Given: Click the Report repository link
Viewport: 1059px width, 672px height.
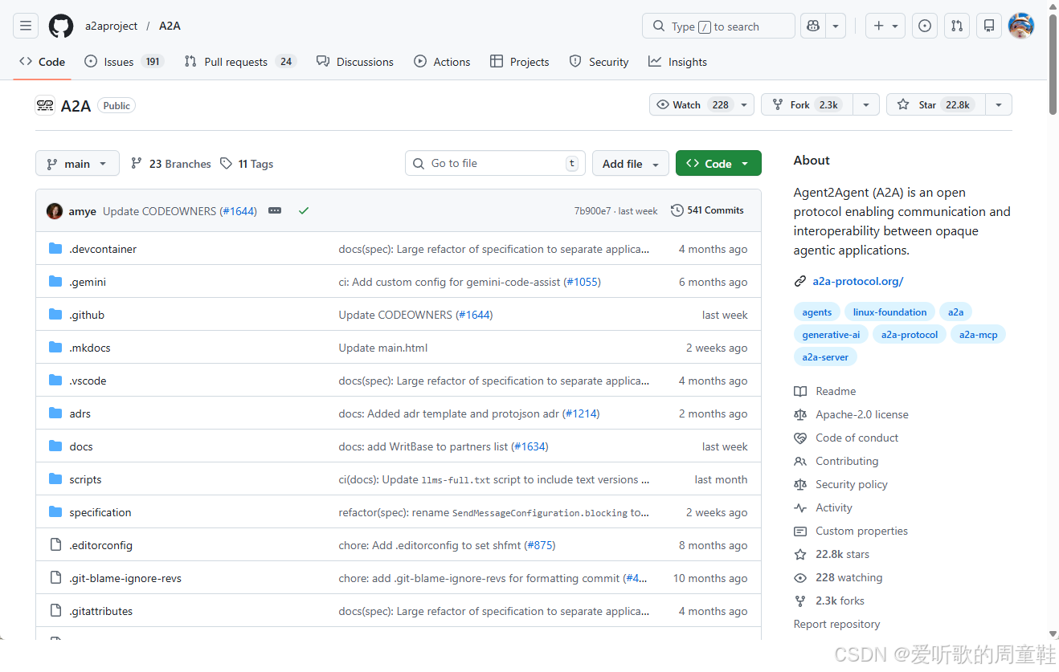Looking at the screenshot, I should click(x=836, y=624).
